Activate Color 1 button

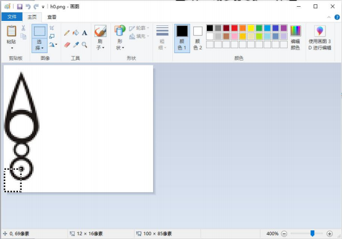[x=182, y=38]
